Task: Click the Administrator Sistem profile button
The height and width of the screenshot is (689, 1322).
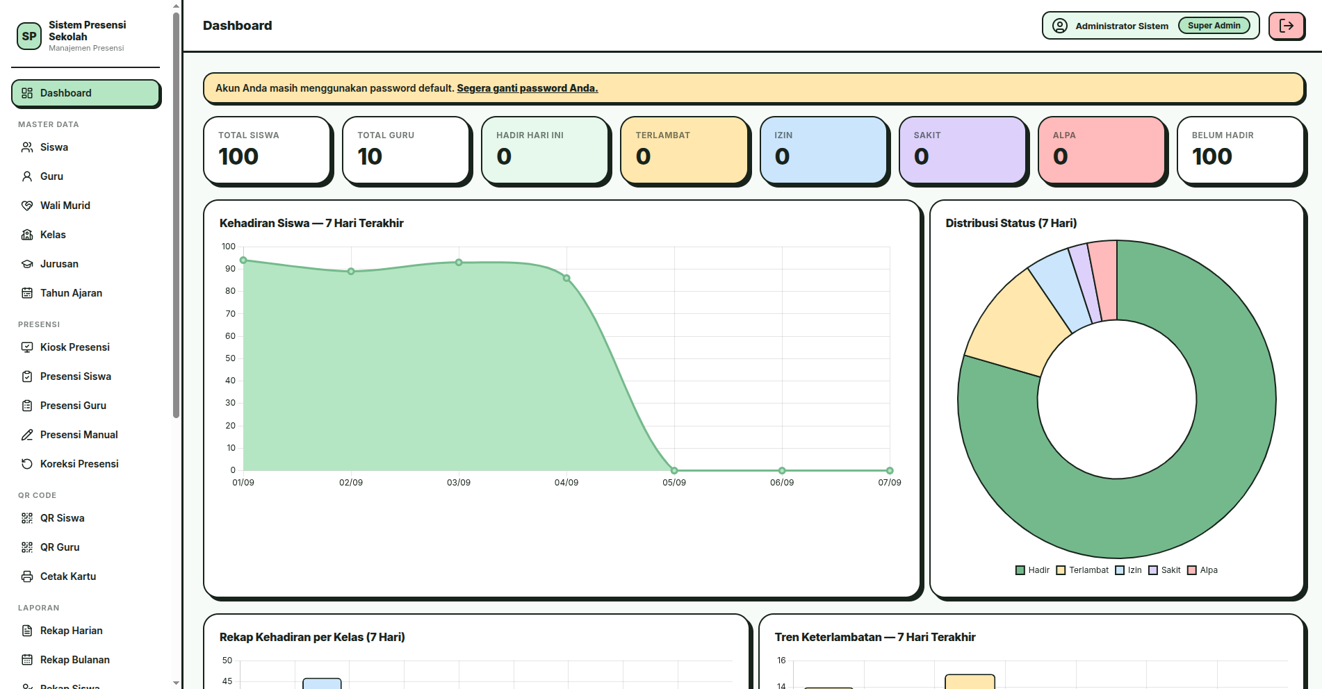Action: (1150, 26)
